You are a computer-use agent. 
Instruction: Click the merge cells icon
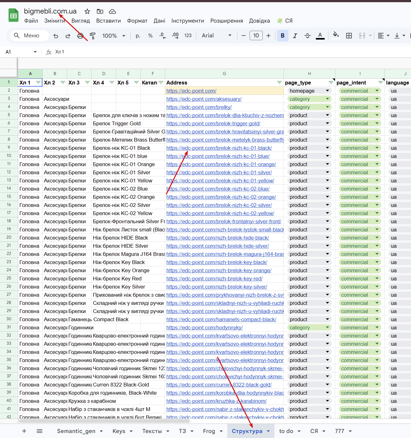pyautogui.click(x=362, y=36)
